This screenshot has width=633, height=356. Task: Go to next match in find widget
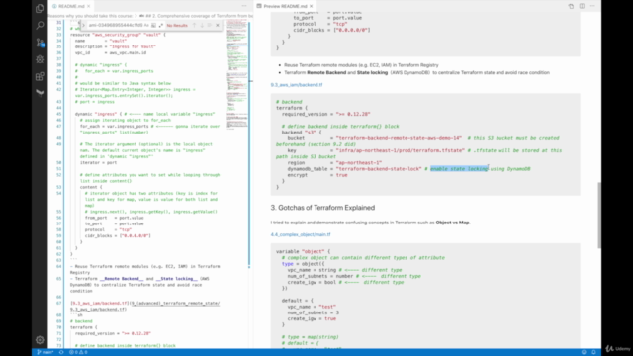202,25
